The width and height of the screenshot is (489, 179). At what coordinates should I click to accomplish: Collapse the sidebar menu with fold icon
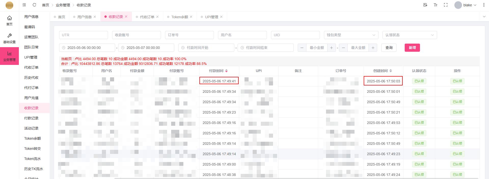click(x=24, y=5)
